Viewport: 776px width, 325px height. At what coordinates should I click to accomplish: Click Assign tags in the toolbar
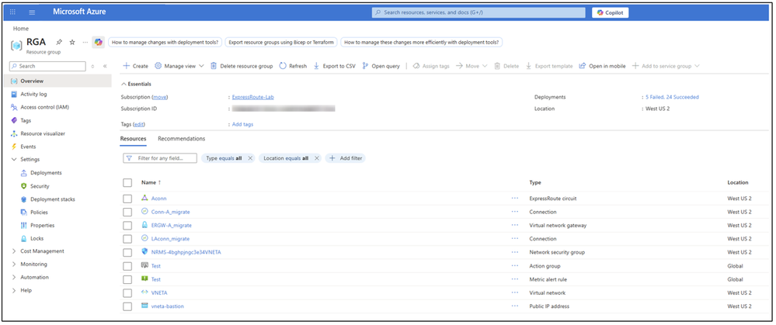pos(430,66)
